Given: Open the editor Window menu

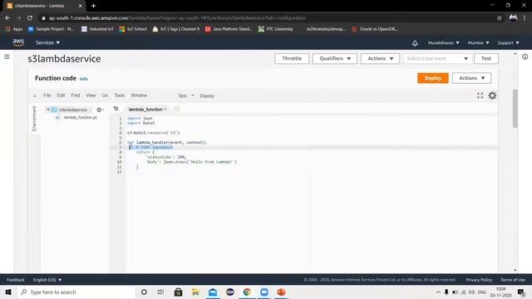Looking at the screenshot, I should tap(139, 96).
